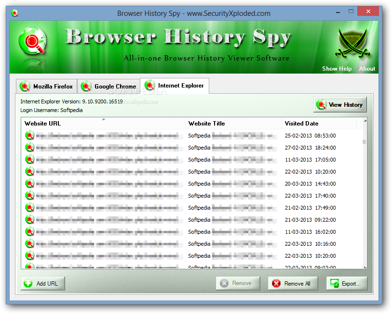The image size is (392, 314).
Task: Click the Mozilla Firefox tab icon
Action: pos(25,86)
